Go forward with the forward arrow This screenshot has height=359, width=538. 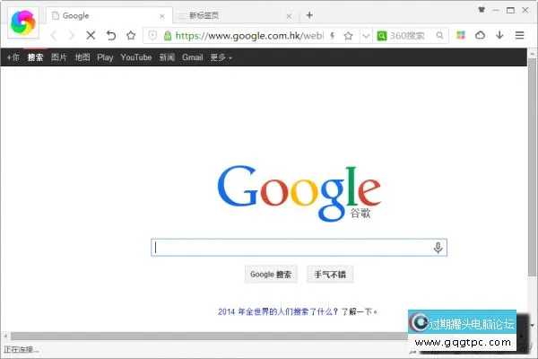[x=72, y=35]
